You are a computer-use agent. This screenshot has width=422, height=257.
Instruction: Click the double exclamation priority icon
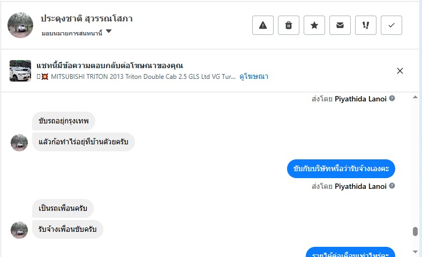366,25
